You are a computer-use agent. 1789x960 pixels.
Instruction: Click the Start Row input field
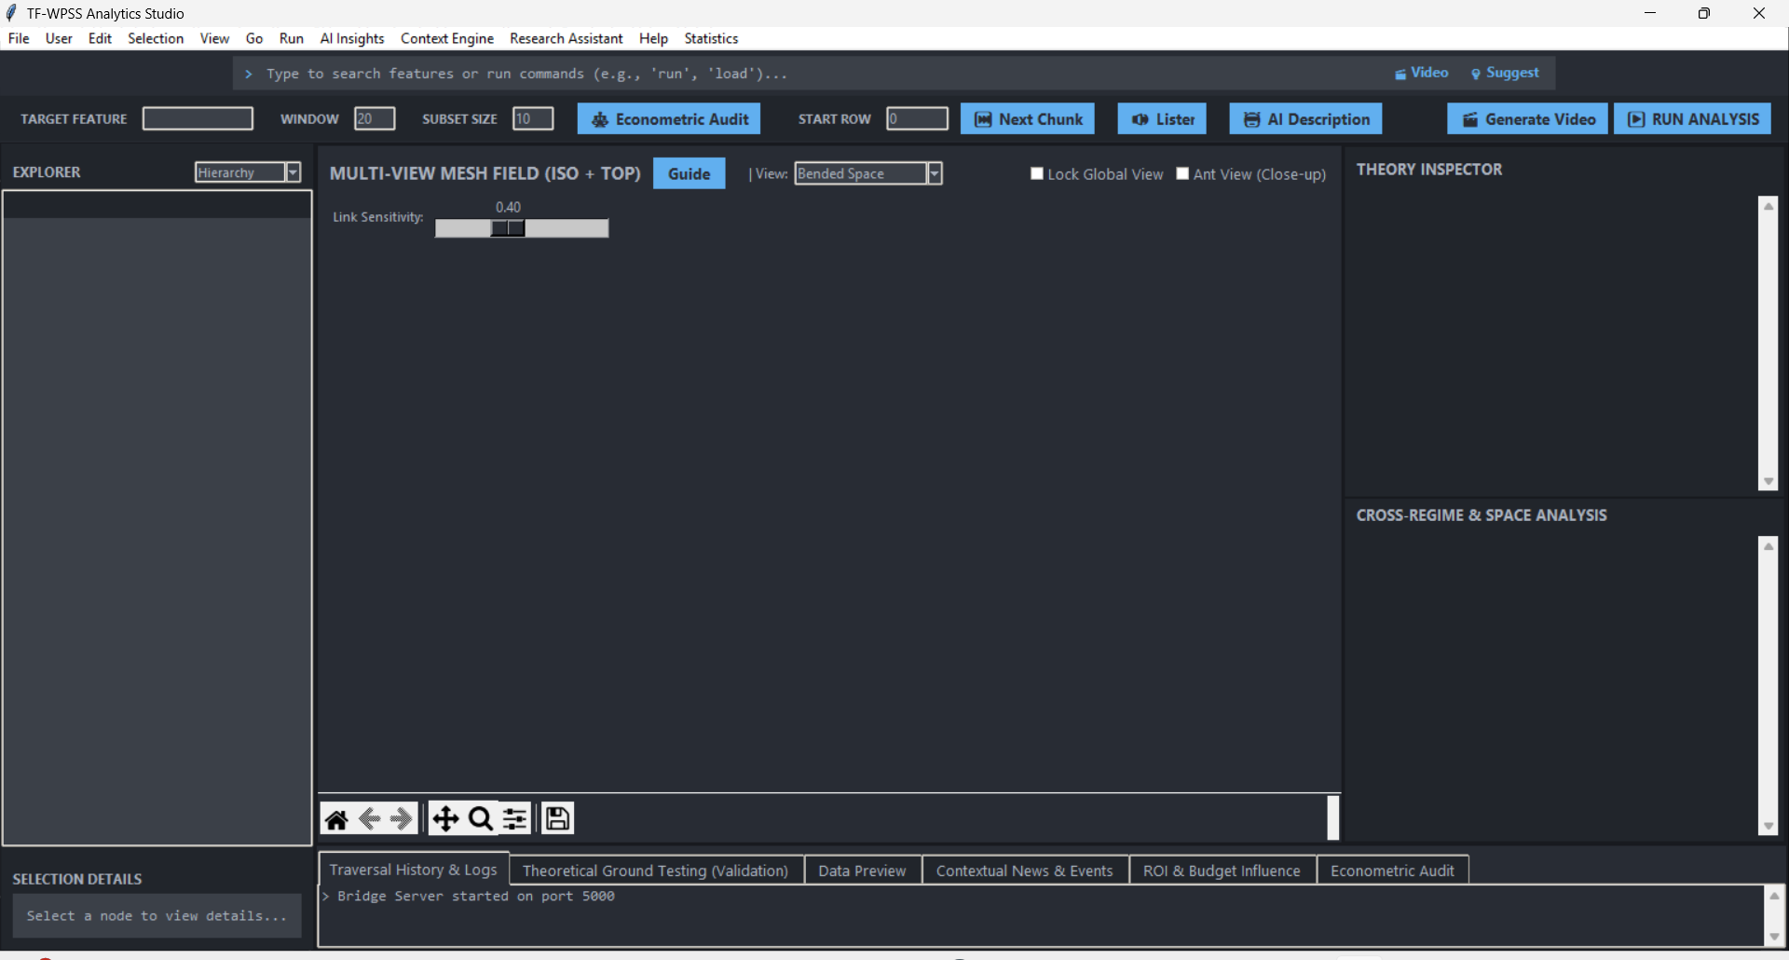917,118
